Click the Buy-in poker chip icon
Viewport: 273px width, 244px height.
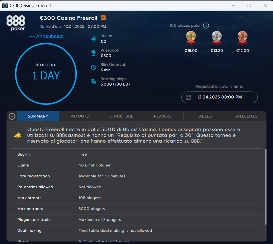[x=94, y=39]
